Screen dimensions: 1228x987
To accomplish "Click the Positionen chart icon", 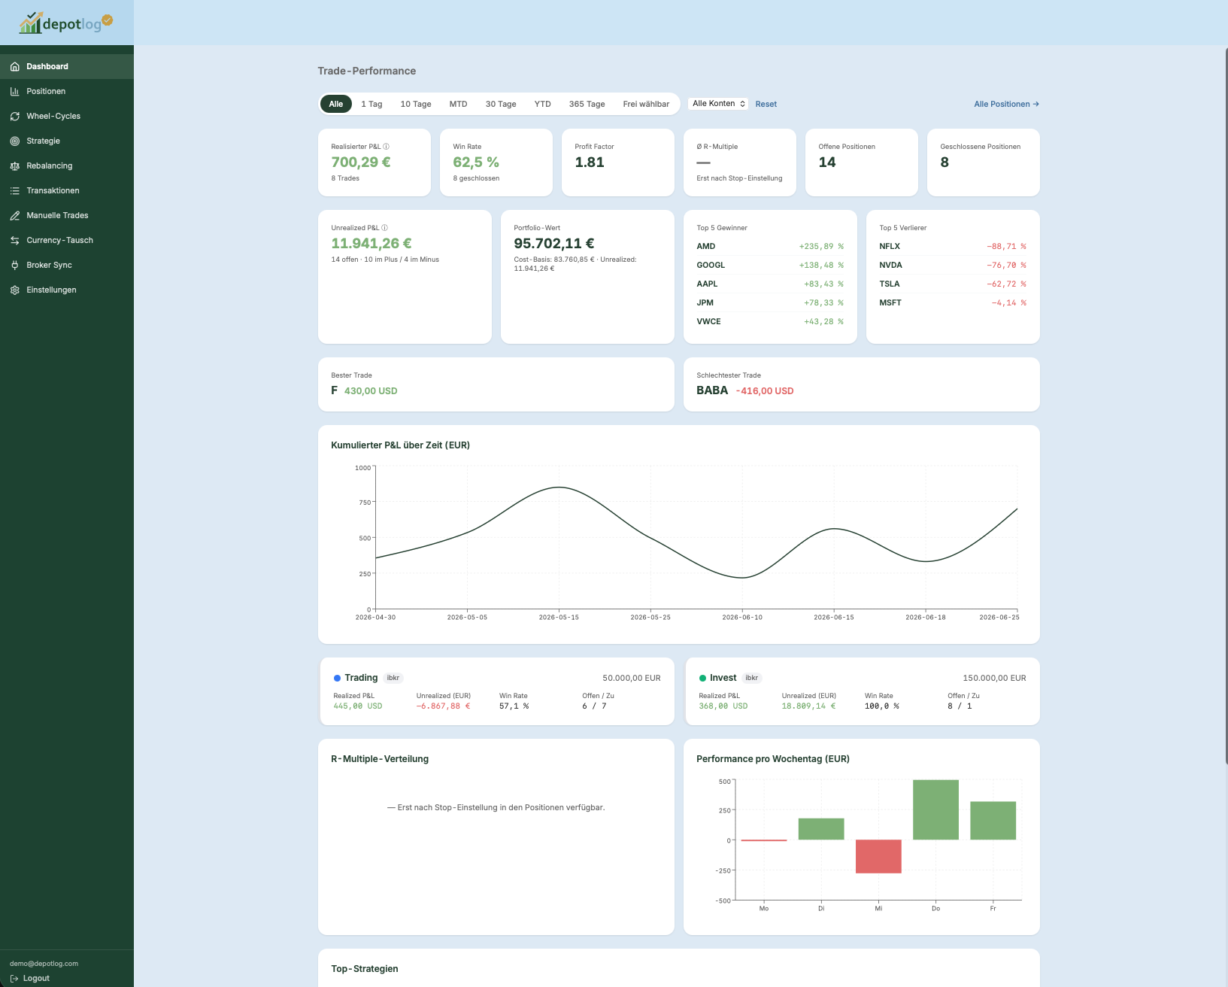I will click(x=15, y=91).
